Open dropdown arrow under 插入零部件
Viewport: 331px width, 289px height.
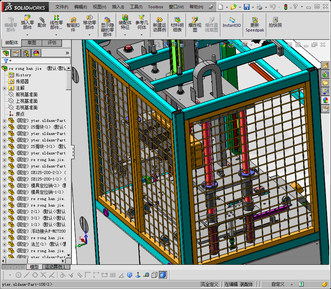point(27,35)
